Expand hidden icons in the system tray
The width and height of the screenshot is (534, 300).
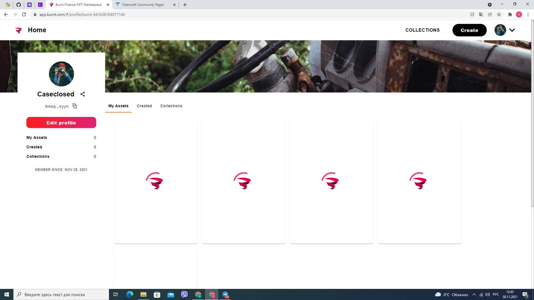coord(474,294)
